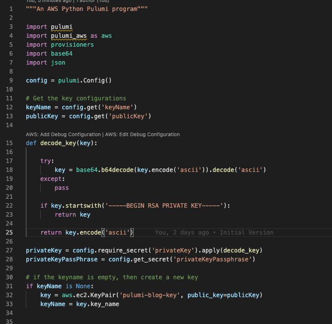
Task: Click 'require_secret' on line 27
Action: 123,250
